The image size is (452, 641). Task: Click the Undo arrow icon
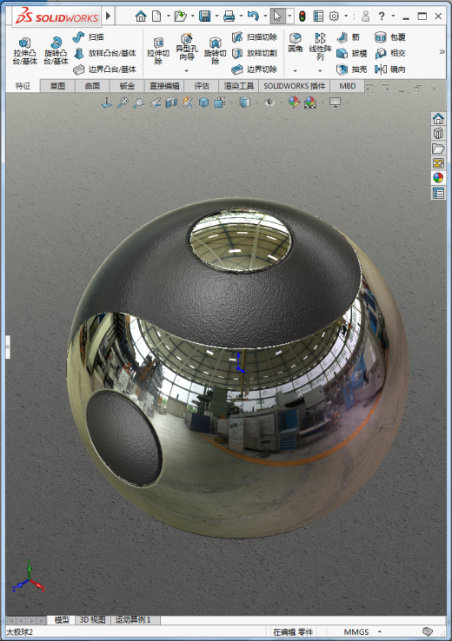pyautogui.click(x=254, y=16)
